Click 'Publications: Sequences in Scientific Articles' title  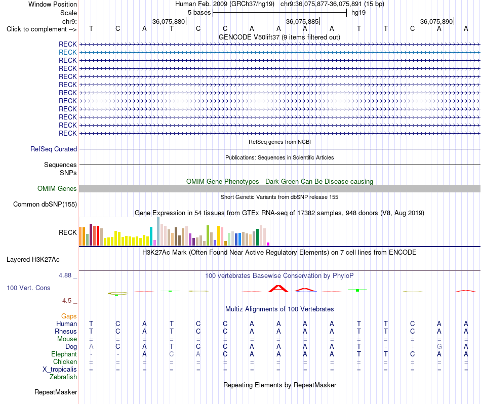(x=279, y=157)
